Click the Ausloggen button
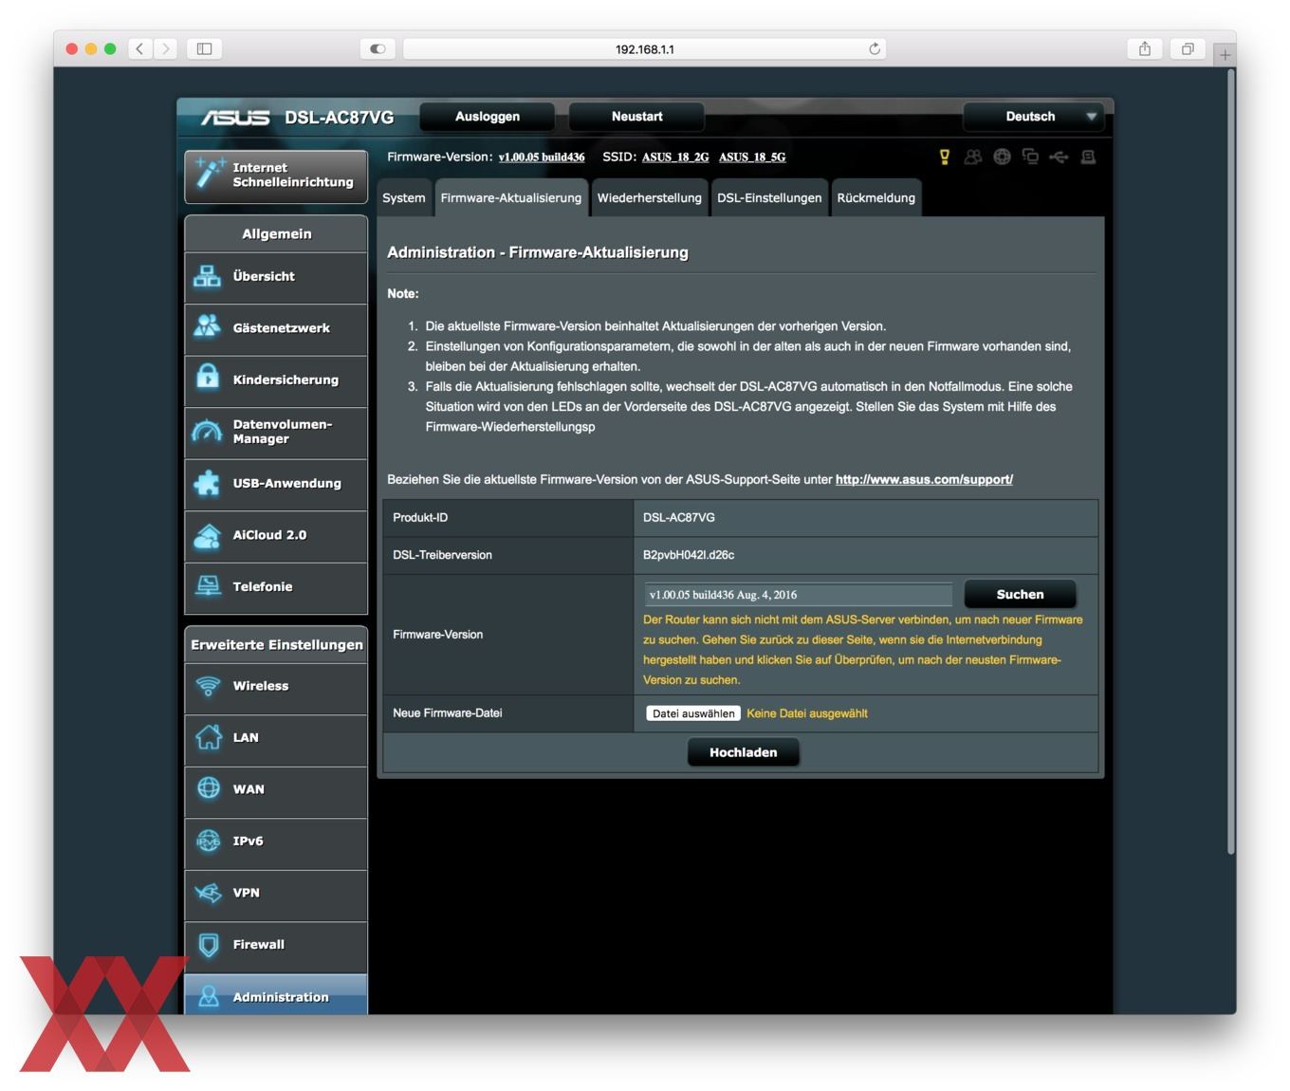This screenshot has width=1290, height=1091. (x=488, y=117)
